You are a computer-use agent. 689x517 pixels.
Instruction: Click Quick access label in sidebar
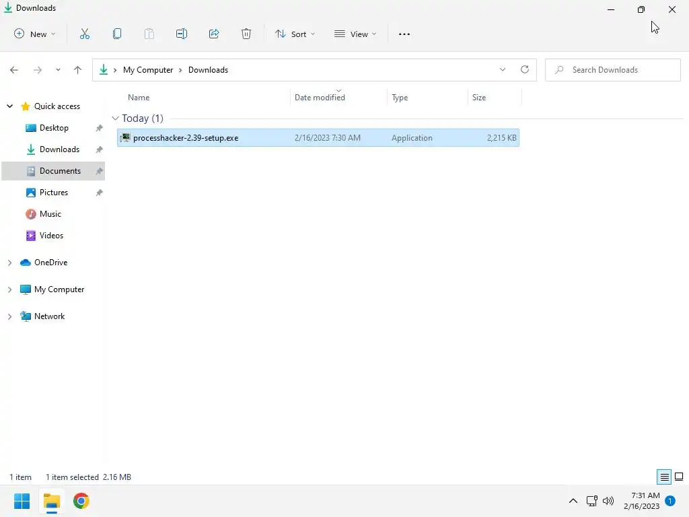[x=57, y=106]
